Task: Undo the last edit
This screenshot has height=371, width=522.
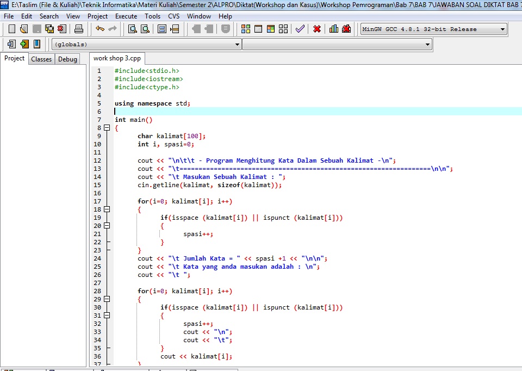Action: tap(100, 29)
